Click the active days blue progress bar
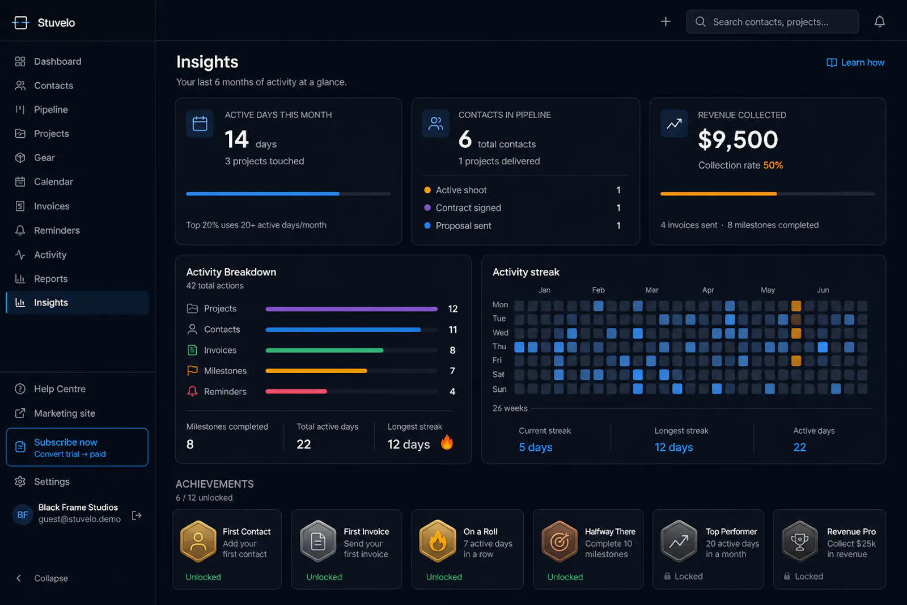This screenshot has height=605, width=907. coord(288,194)
